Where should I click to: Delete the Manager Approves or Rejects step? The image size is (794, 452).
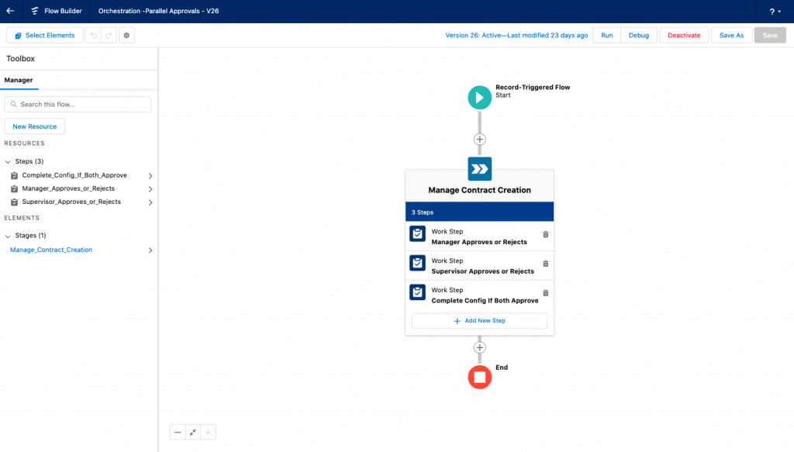point(545,235)
